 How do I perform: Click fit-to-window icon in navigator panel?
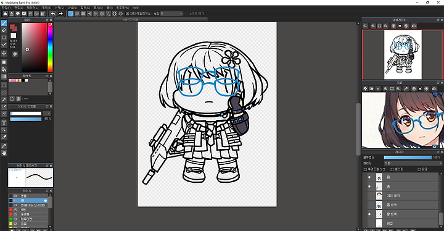[379, 26]
